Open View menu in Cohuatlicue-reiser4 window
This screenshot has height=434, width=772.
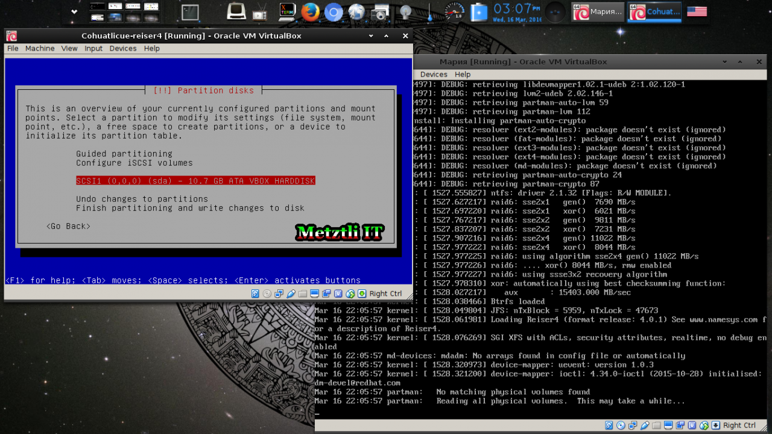click(x=69, y=49)
